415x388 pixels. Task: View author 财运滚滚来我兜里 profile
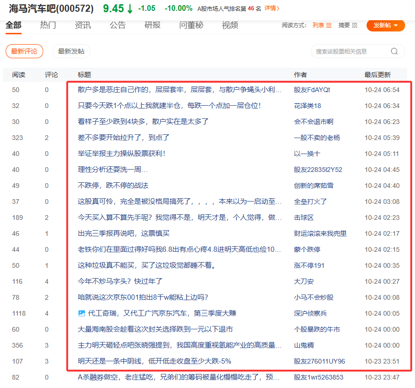[320, 233]
